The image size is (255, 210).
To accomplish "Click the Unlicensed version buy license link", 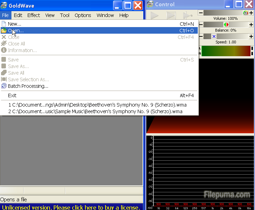I will tap(71, 207).
